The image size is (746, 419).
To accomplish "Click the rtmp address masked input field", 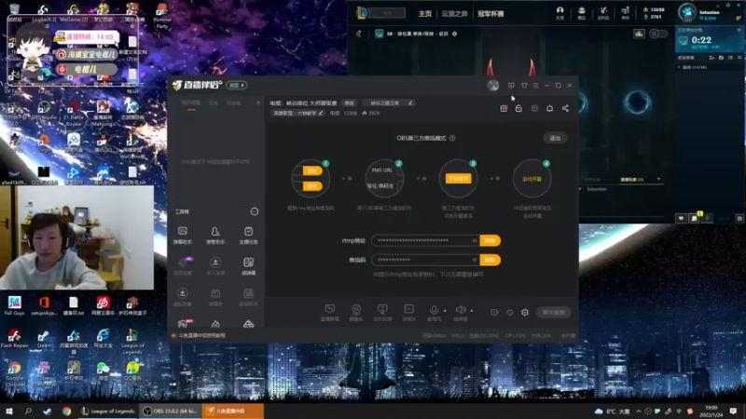I will [x=425, y=240].
